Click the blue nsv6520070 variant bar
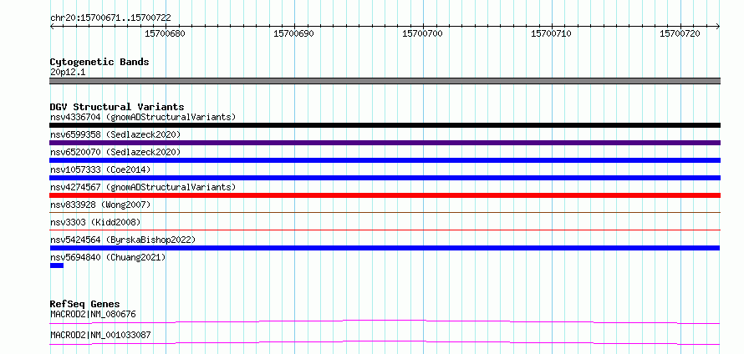This screenshot has width=744, height=354. [385, 160]
